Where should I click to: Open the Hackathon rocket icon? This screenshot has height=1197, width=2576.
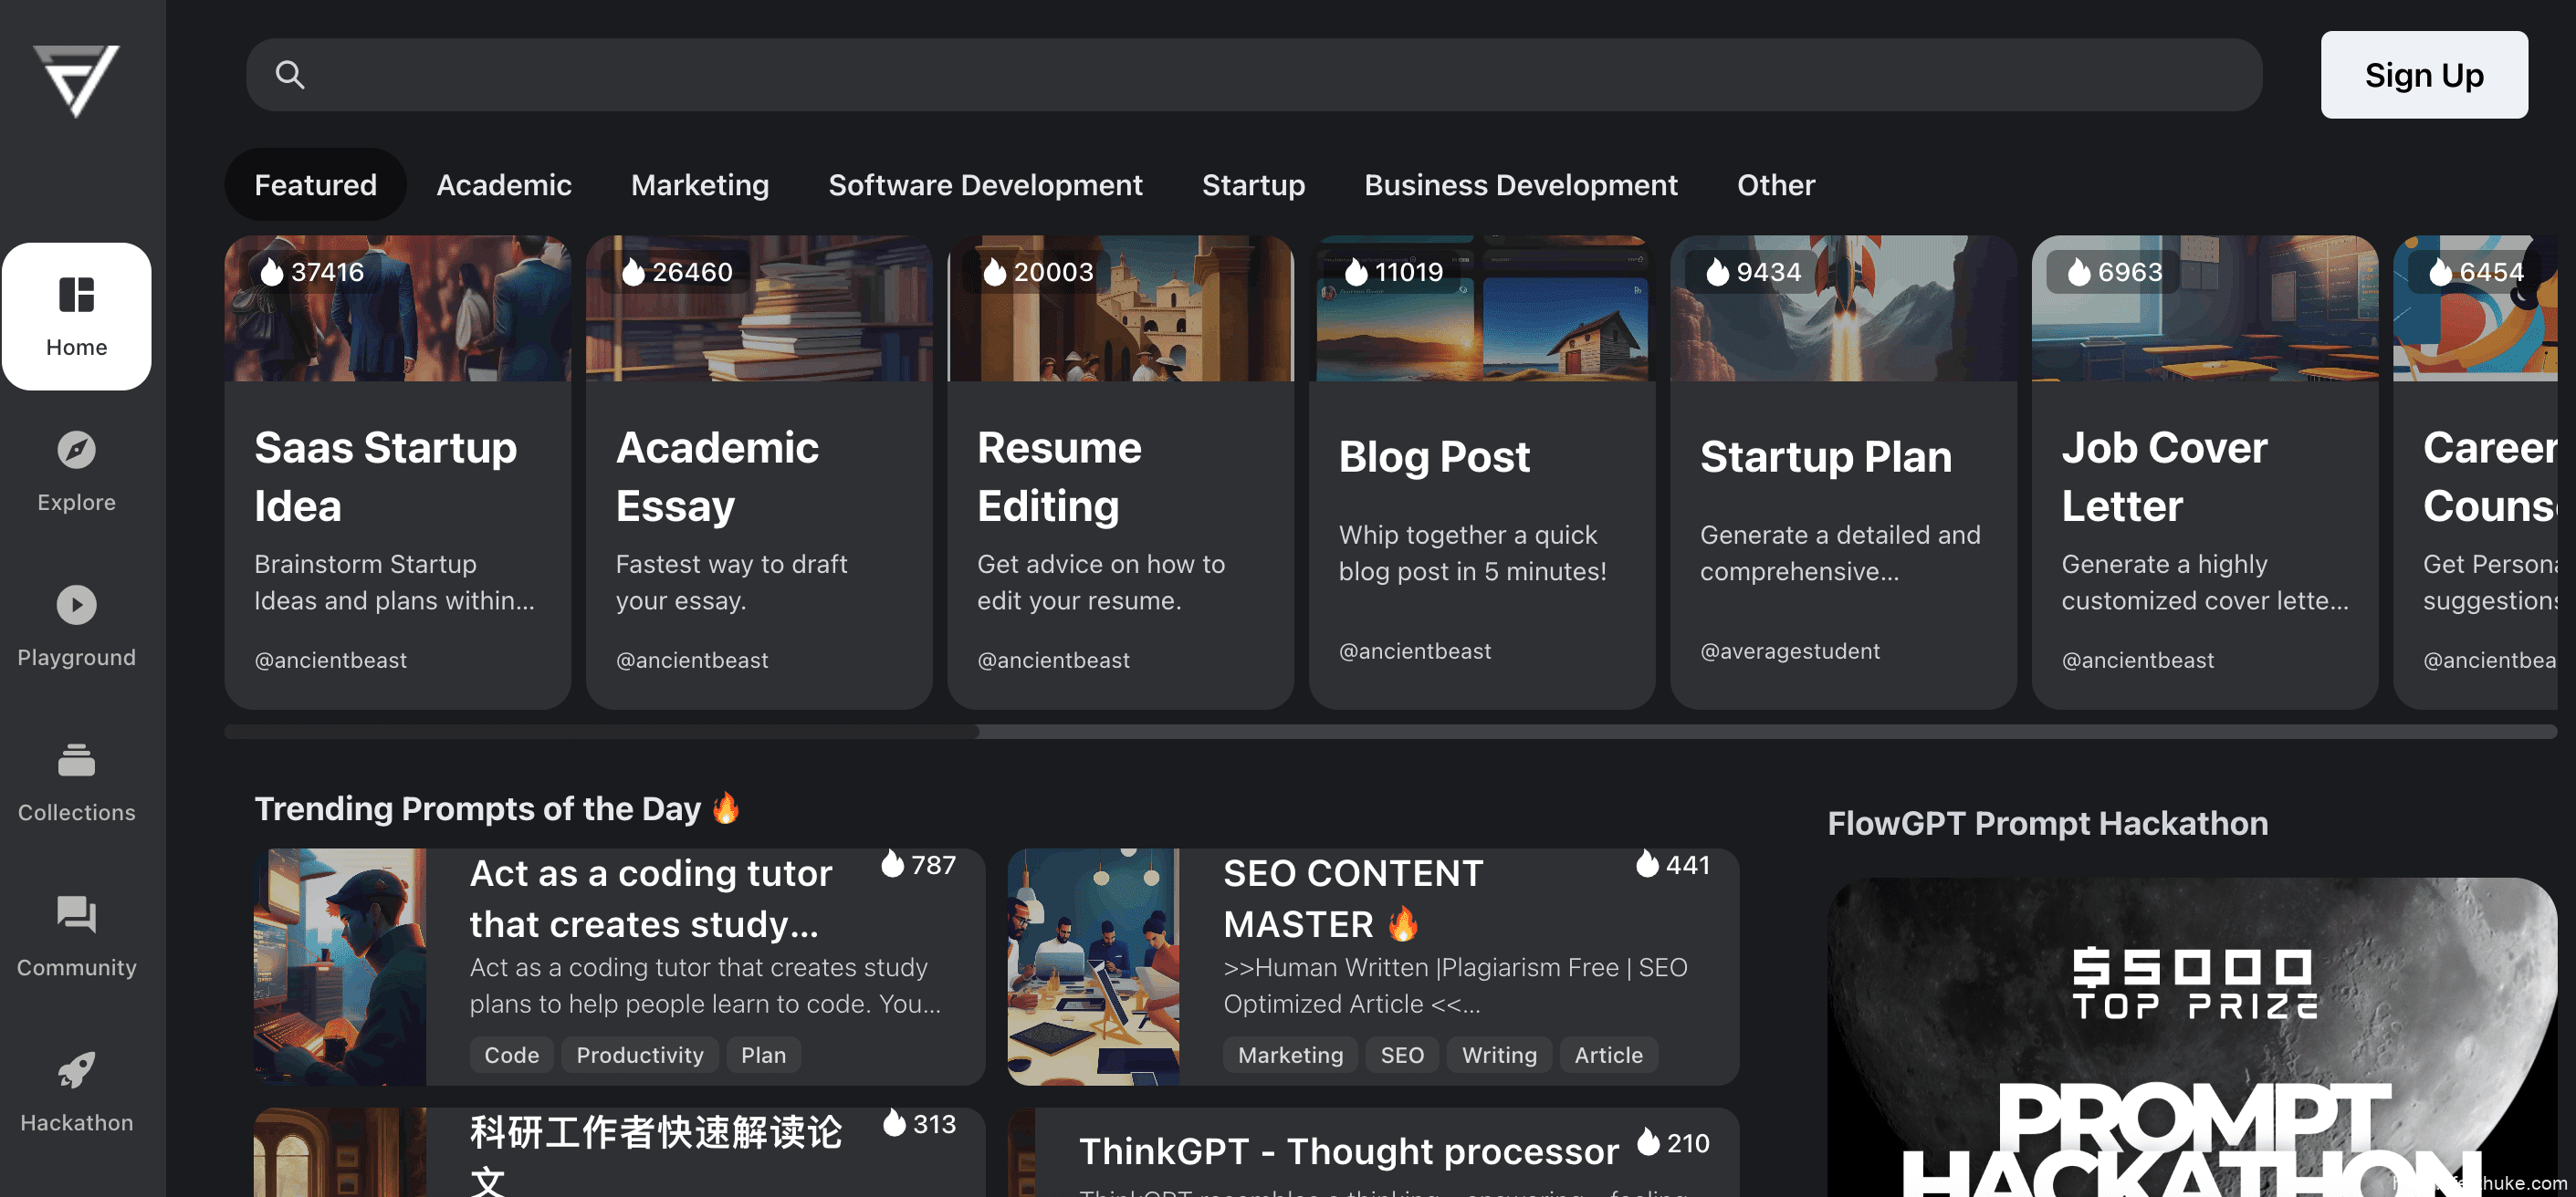[76, 1070]
